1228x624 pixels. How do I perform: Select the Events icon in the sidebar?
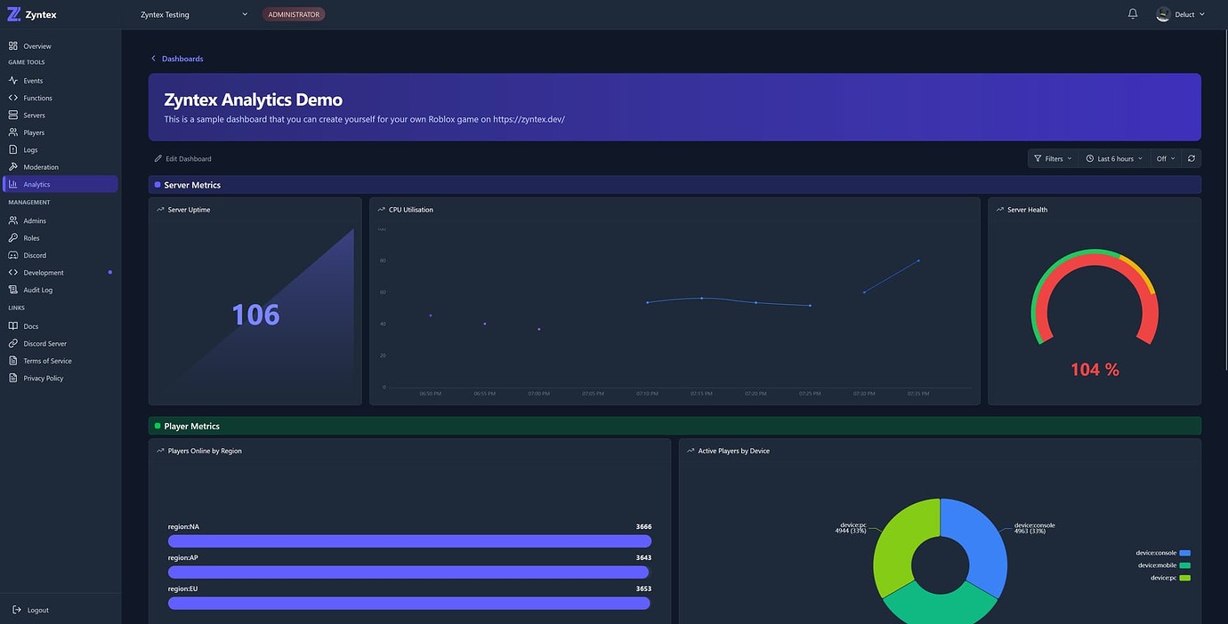pyautogui.click(x=13, y=80)
